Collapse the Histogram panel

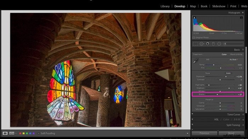pyautogui.click(x=243, y=13)
